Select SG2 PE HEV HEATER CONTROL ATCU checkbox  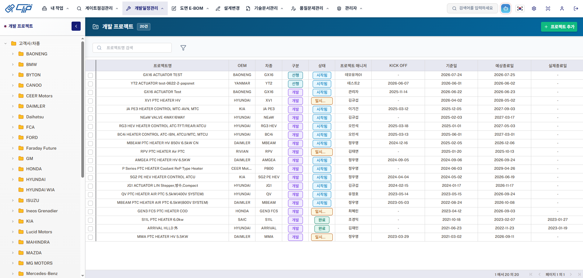coord(90,178)
